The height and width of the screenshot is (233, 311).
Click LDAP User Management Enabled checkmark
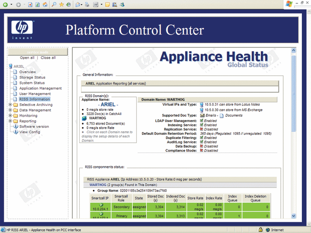coord(202,120)
